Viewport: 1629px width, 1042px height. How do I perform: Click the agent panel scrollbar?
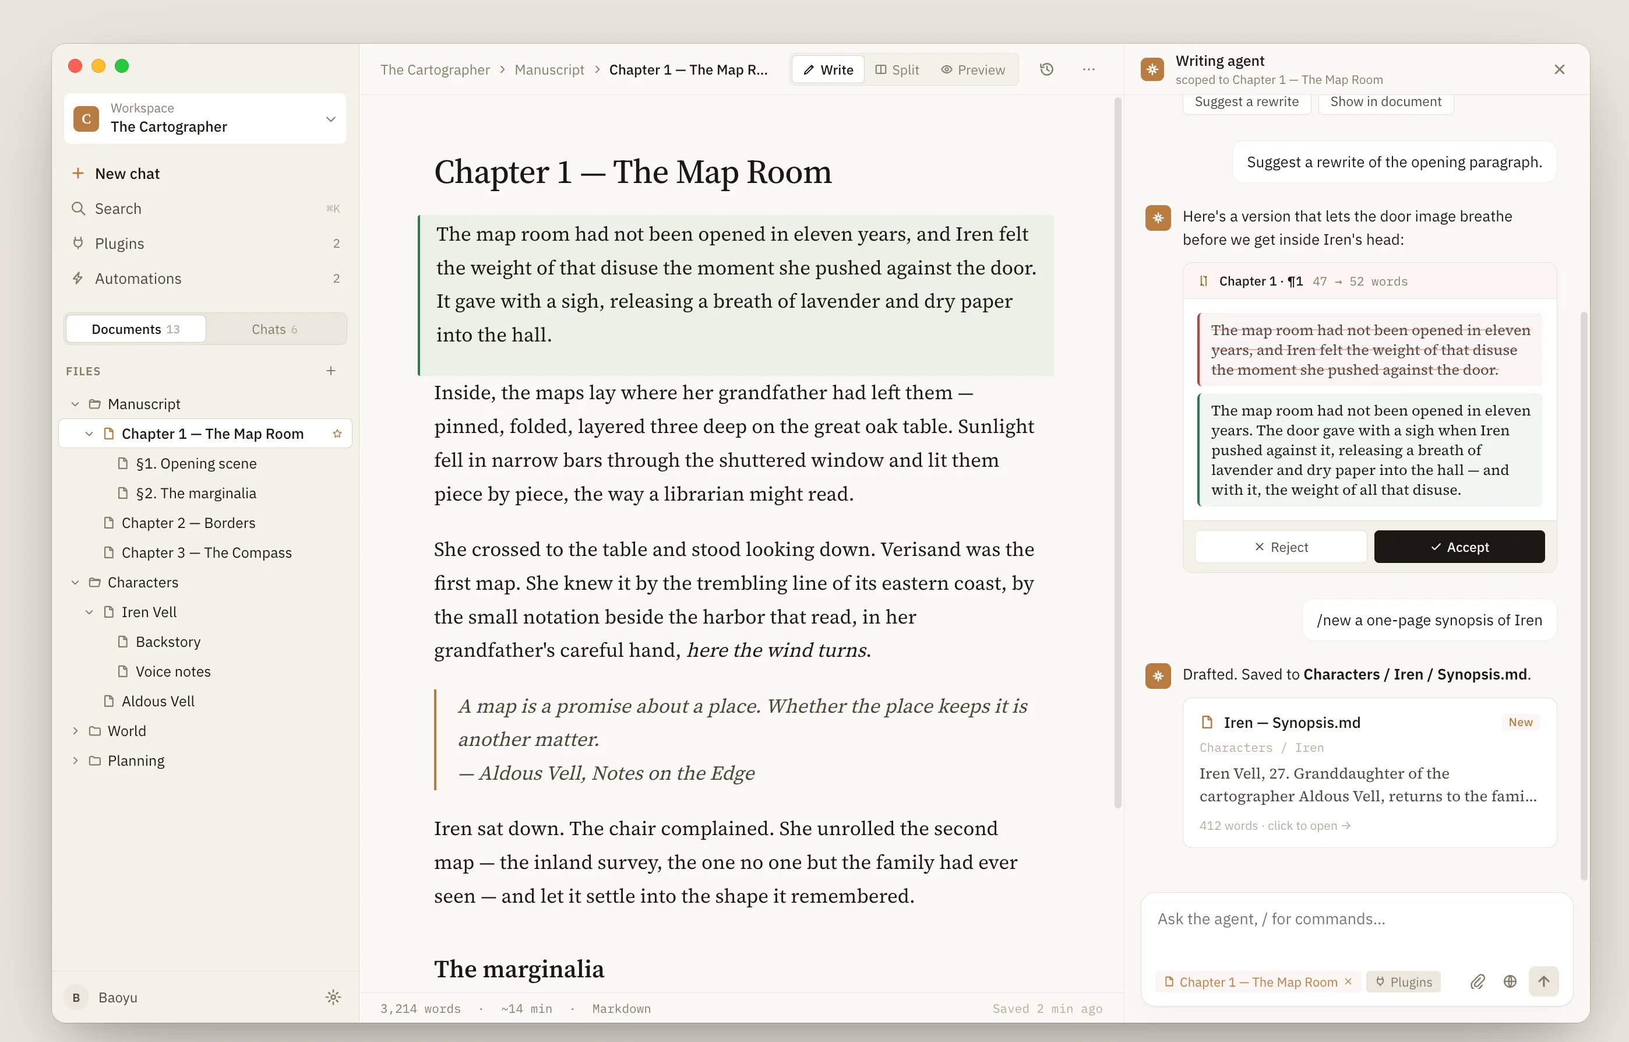click(1583, 596)
